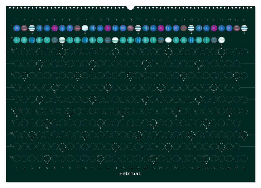Pick the magenta ball for day 20 in row 1
Screen dimensions: 261x188
(x=161, y=28)
